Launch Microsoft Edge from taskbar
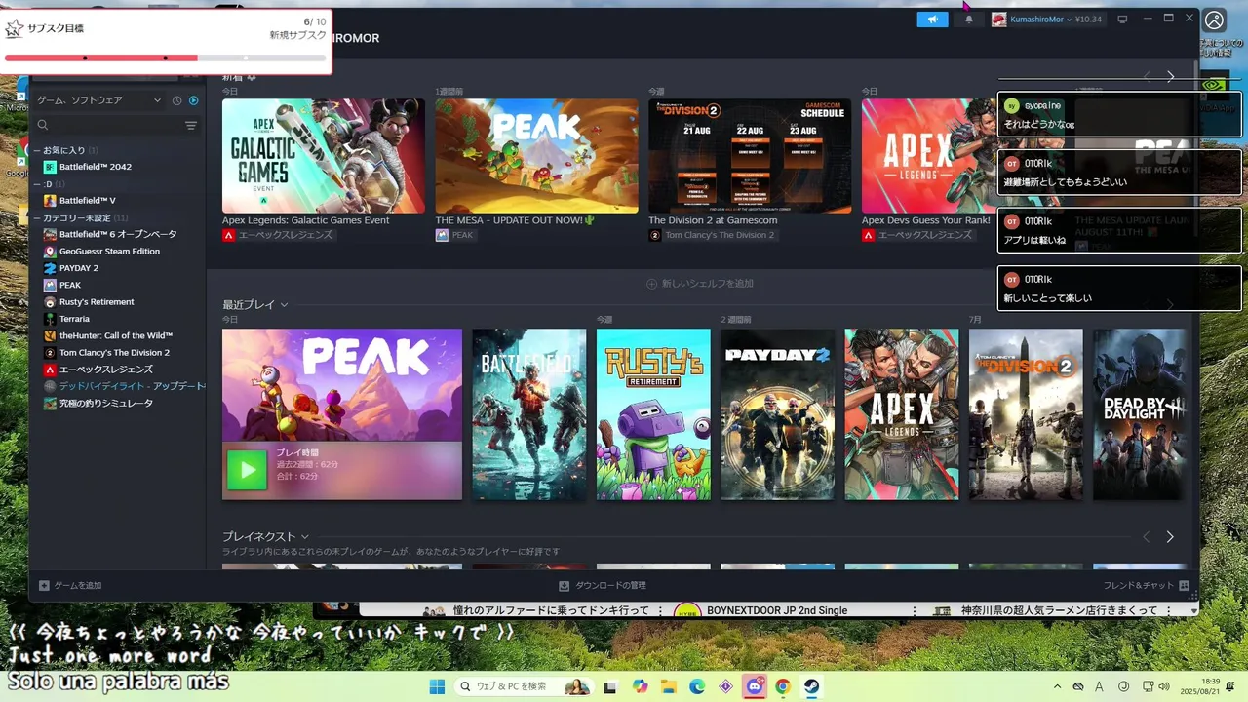This screenshot has width=1248, height=702. (697, 686)
